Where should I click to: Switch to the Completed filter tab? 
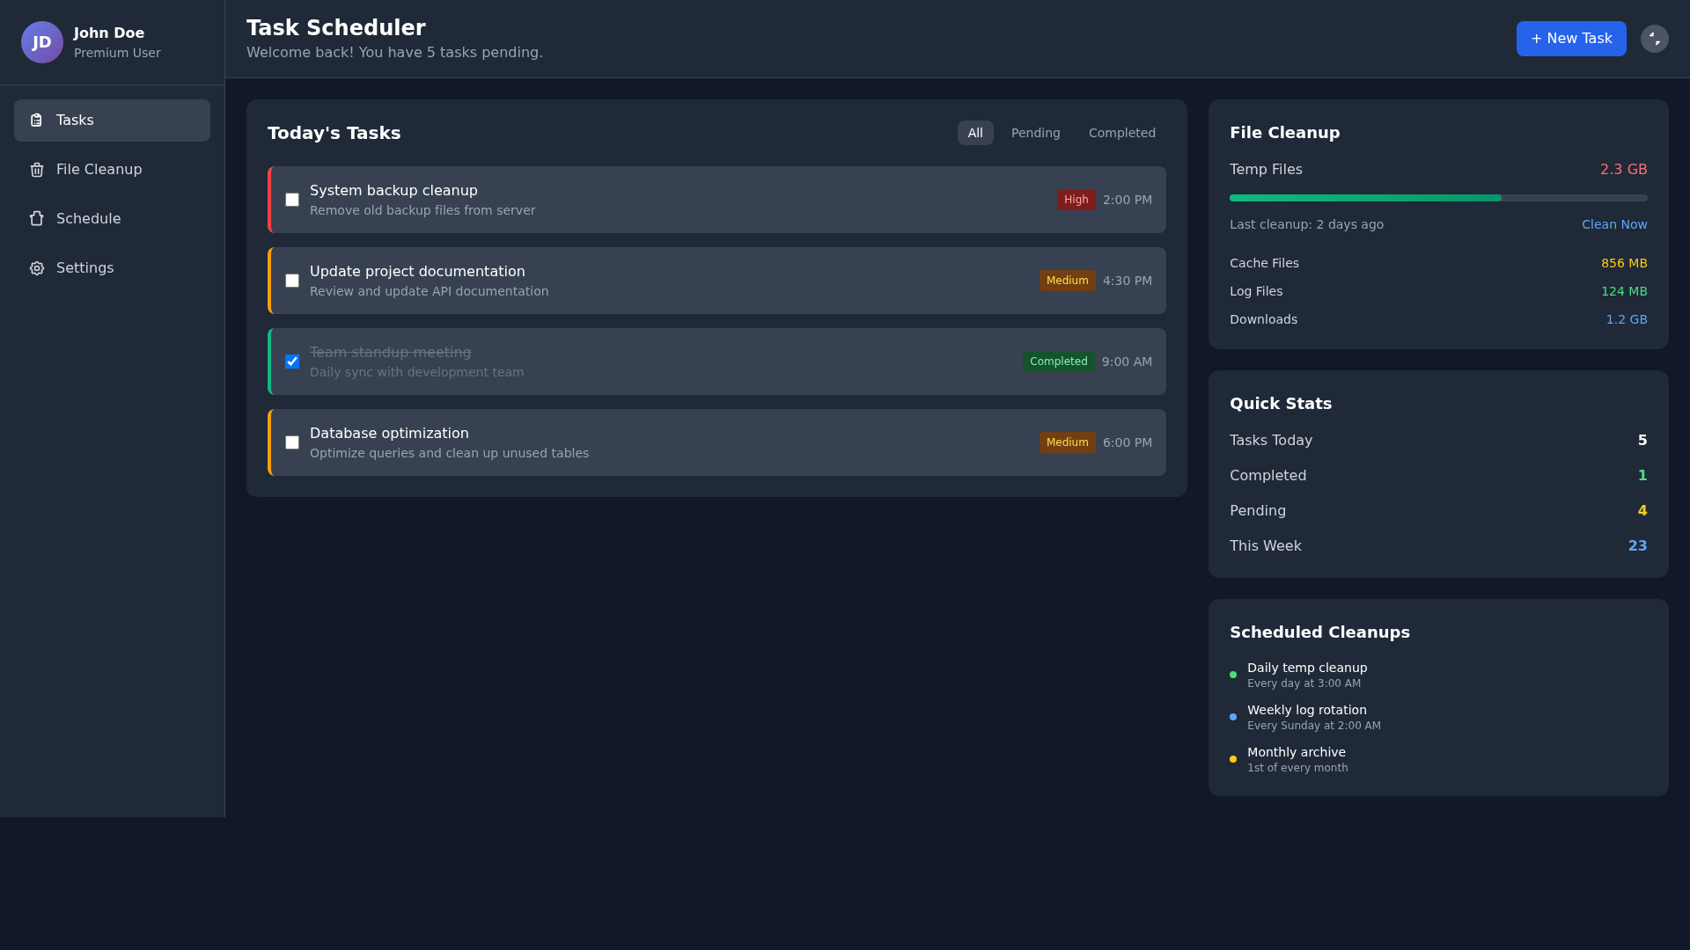1121,133
